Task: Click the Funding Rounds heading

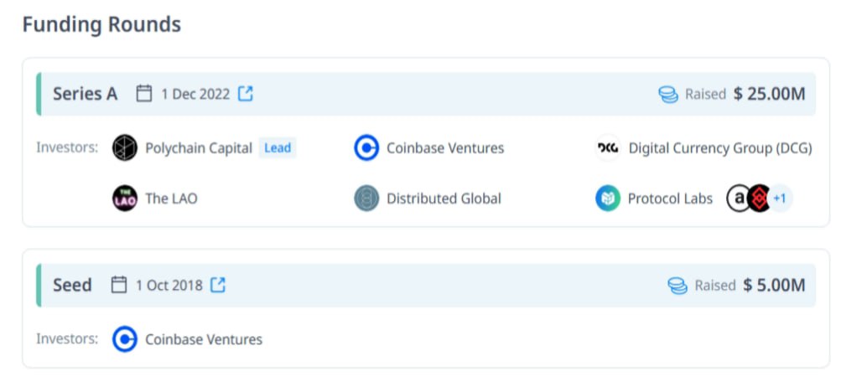Action: click(101, 25)
